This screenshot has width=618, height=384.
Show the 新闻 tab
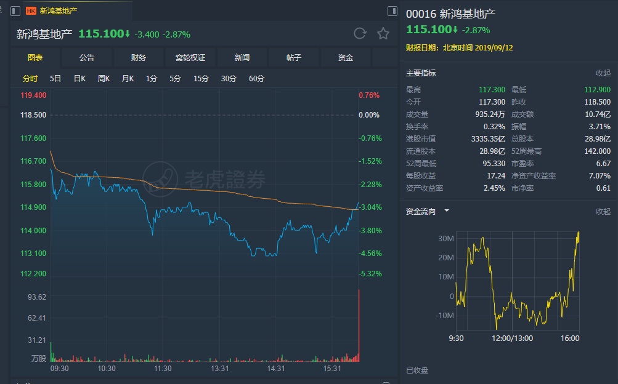point(242,58)
